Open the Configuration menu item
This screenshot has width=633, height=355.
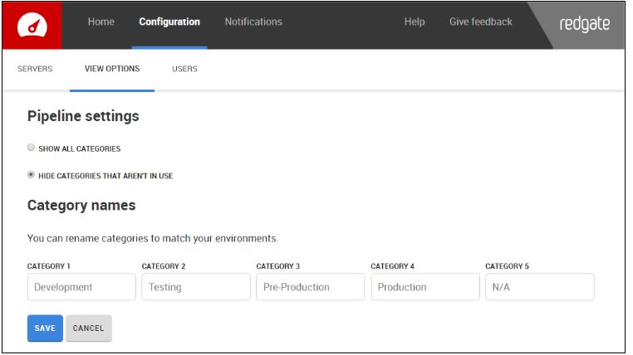[169, 22]
